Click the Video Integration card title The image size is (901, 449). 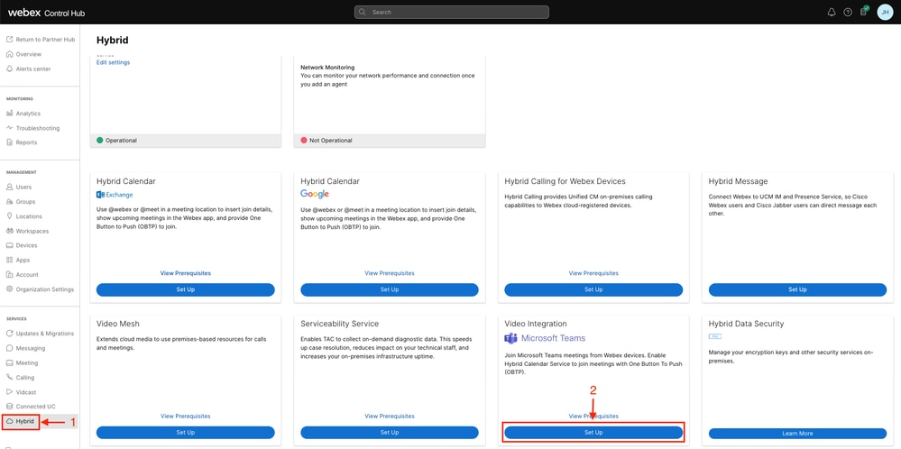pos(536,324)
